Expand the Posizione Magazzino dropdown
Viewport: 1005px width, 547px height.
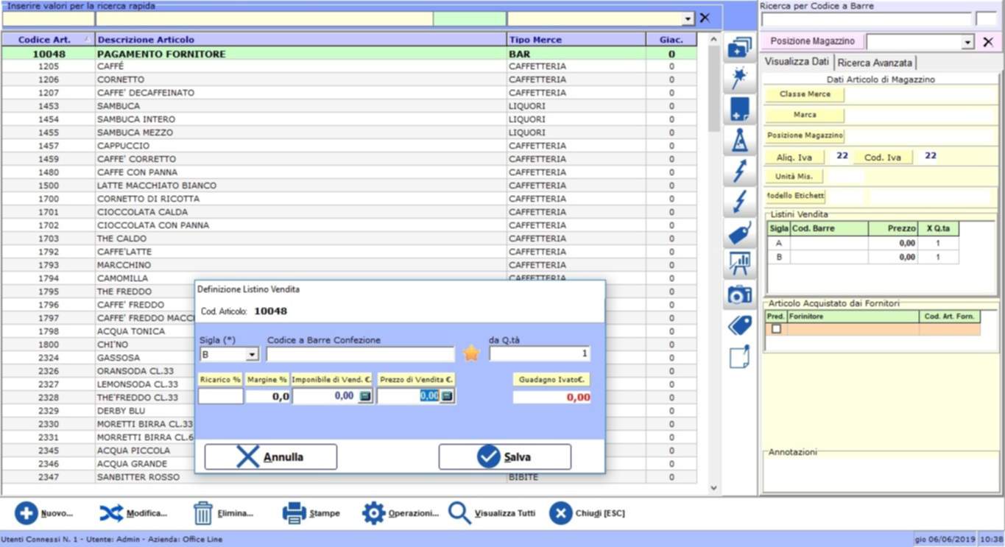[x=967, y=43]
